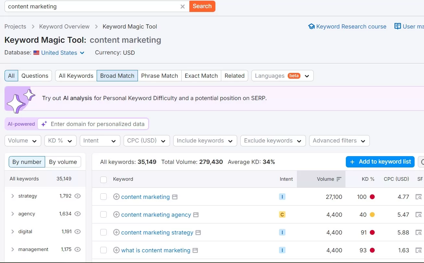
Task: Click the Enter domain for personalized data field
Action: pos(93,124)
